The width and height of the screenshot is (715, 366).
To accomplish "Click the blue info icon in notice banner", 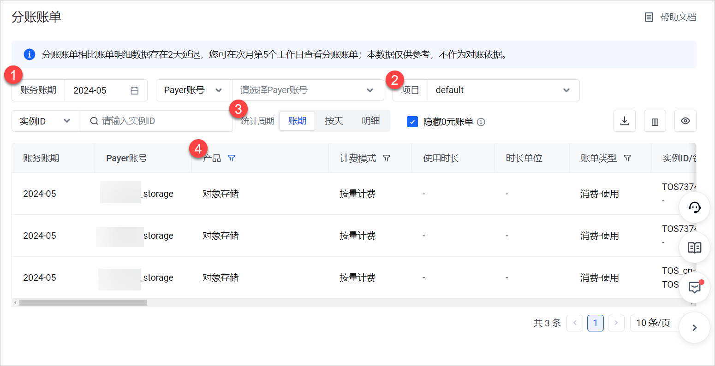I will [x=29, y=54].
